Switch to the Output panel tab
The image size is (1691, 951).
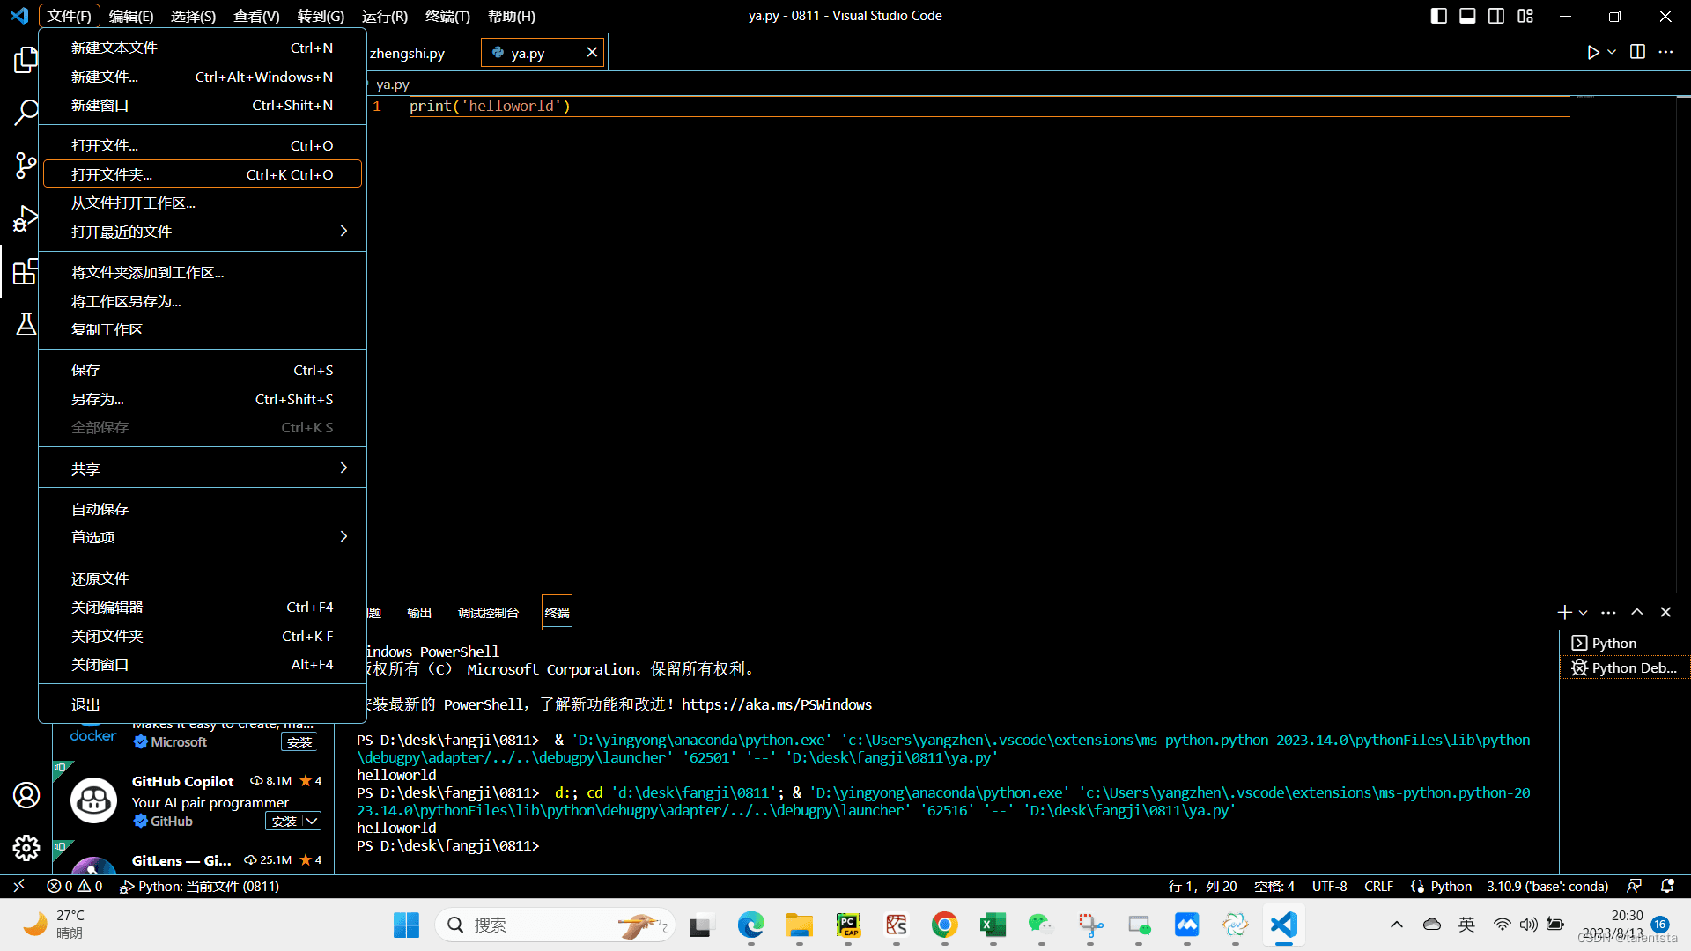(419, 613)
